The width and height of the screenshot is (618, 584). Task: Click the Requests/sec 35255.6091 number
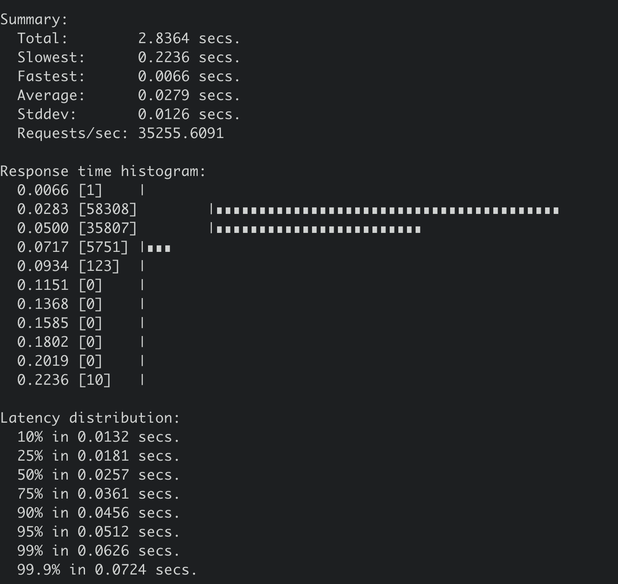tap(181, 134)
